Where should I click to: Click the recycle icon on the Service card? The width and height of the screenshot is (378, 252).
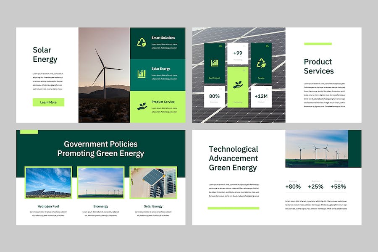tap(261, 63)
